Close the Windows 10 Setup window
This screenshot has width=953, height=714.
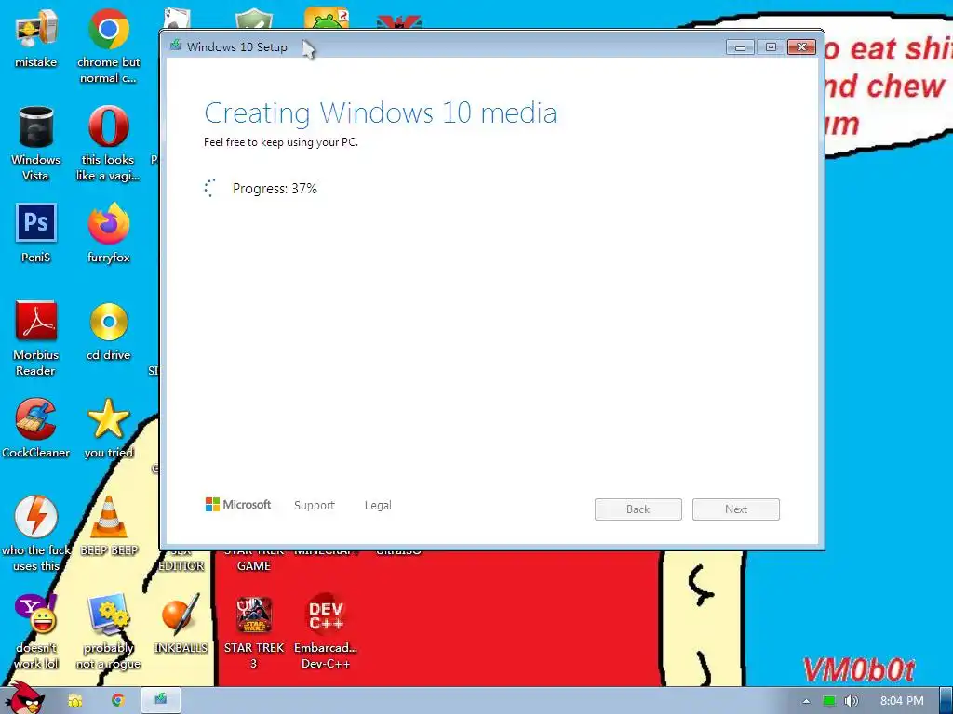801,47
